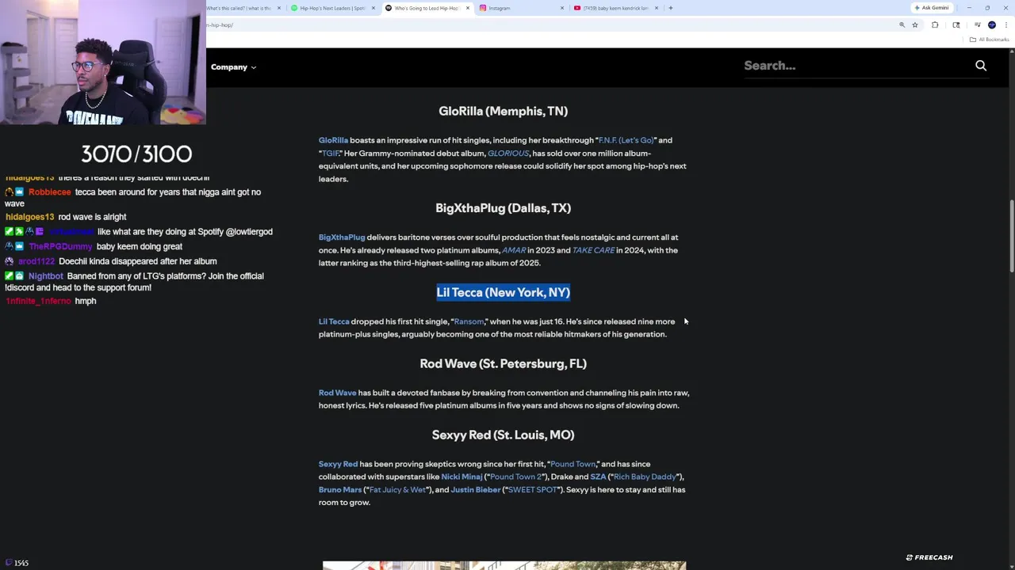
Task: Close the Instagram tab
Action: coord(562,8)
